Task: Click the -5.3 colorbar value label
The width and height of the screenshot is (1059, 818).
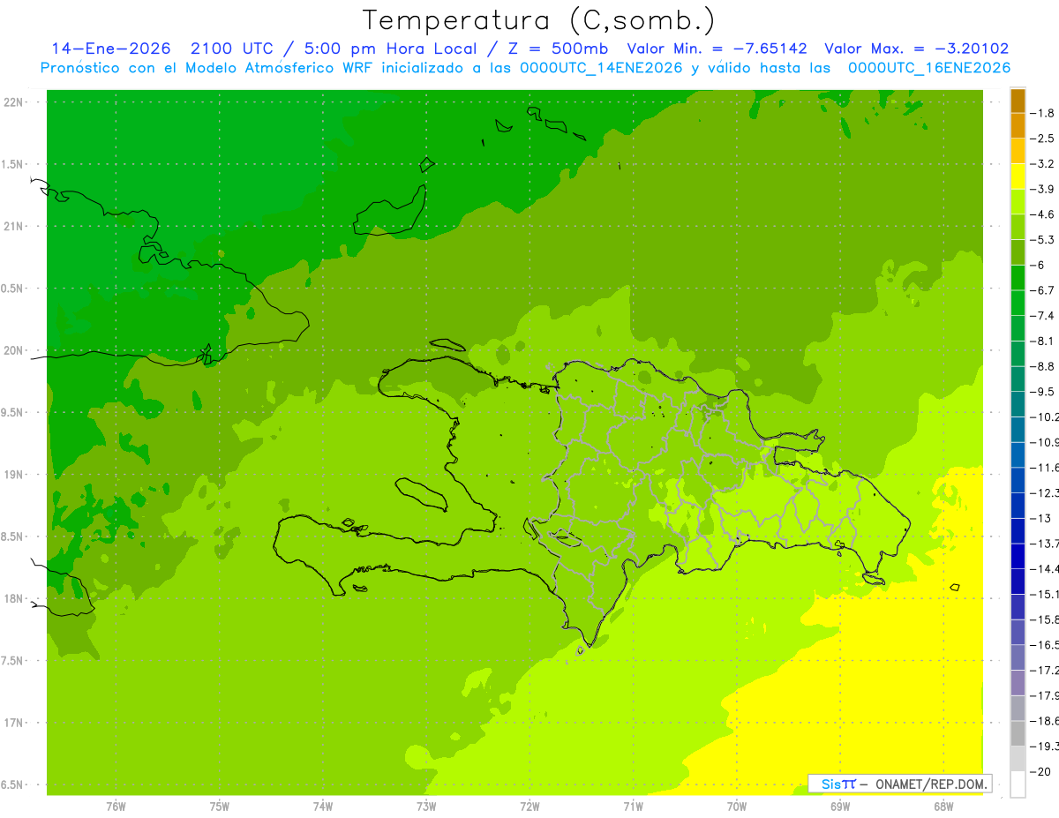Action: pyautogui.click(x=1044, y=240)
